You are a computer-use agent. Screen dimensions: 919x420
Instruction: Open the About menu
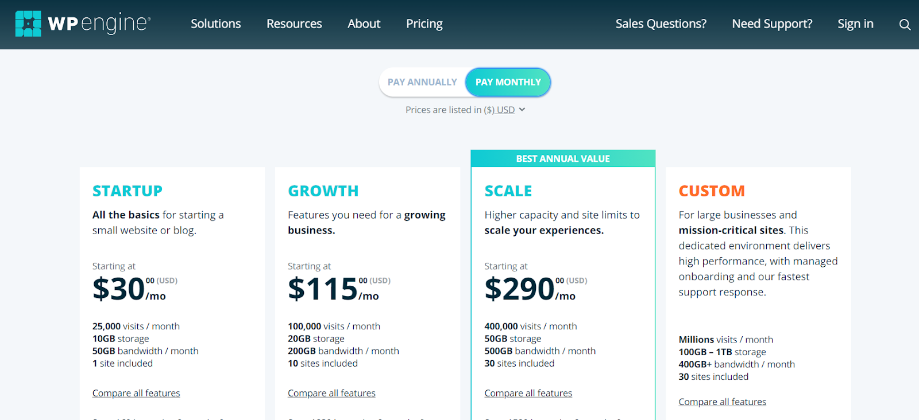click(364, 24)
